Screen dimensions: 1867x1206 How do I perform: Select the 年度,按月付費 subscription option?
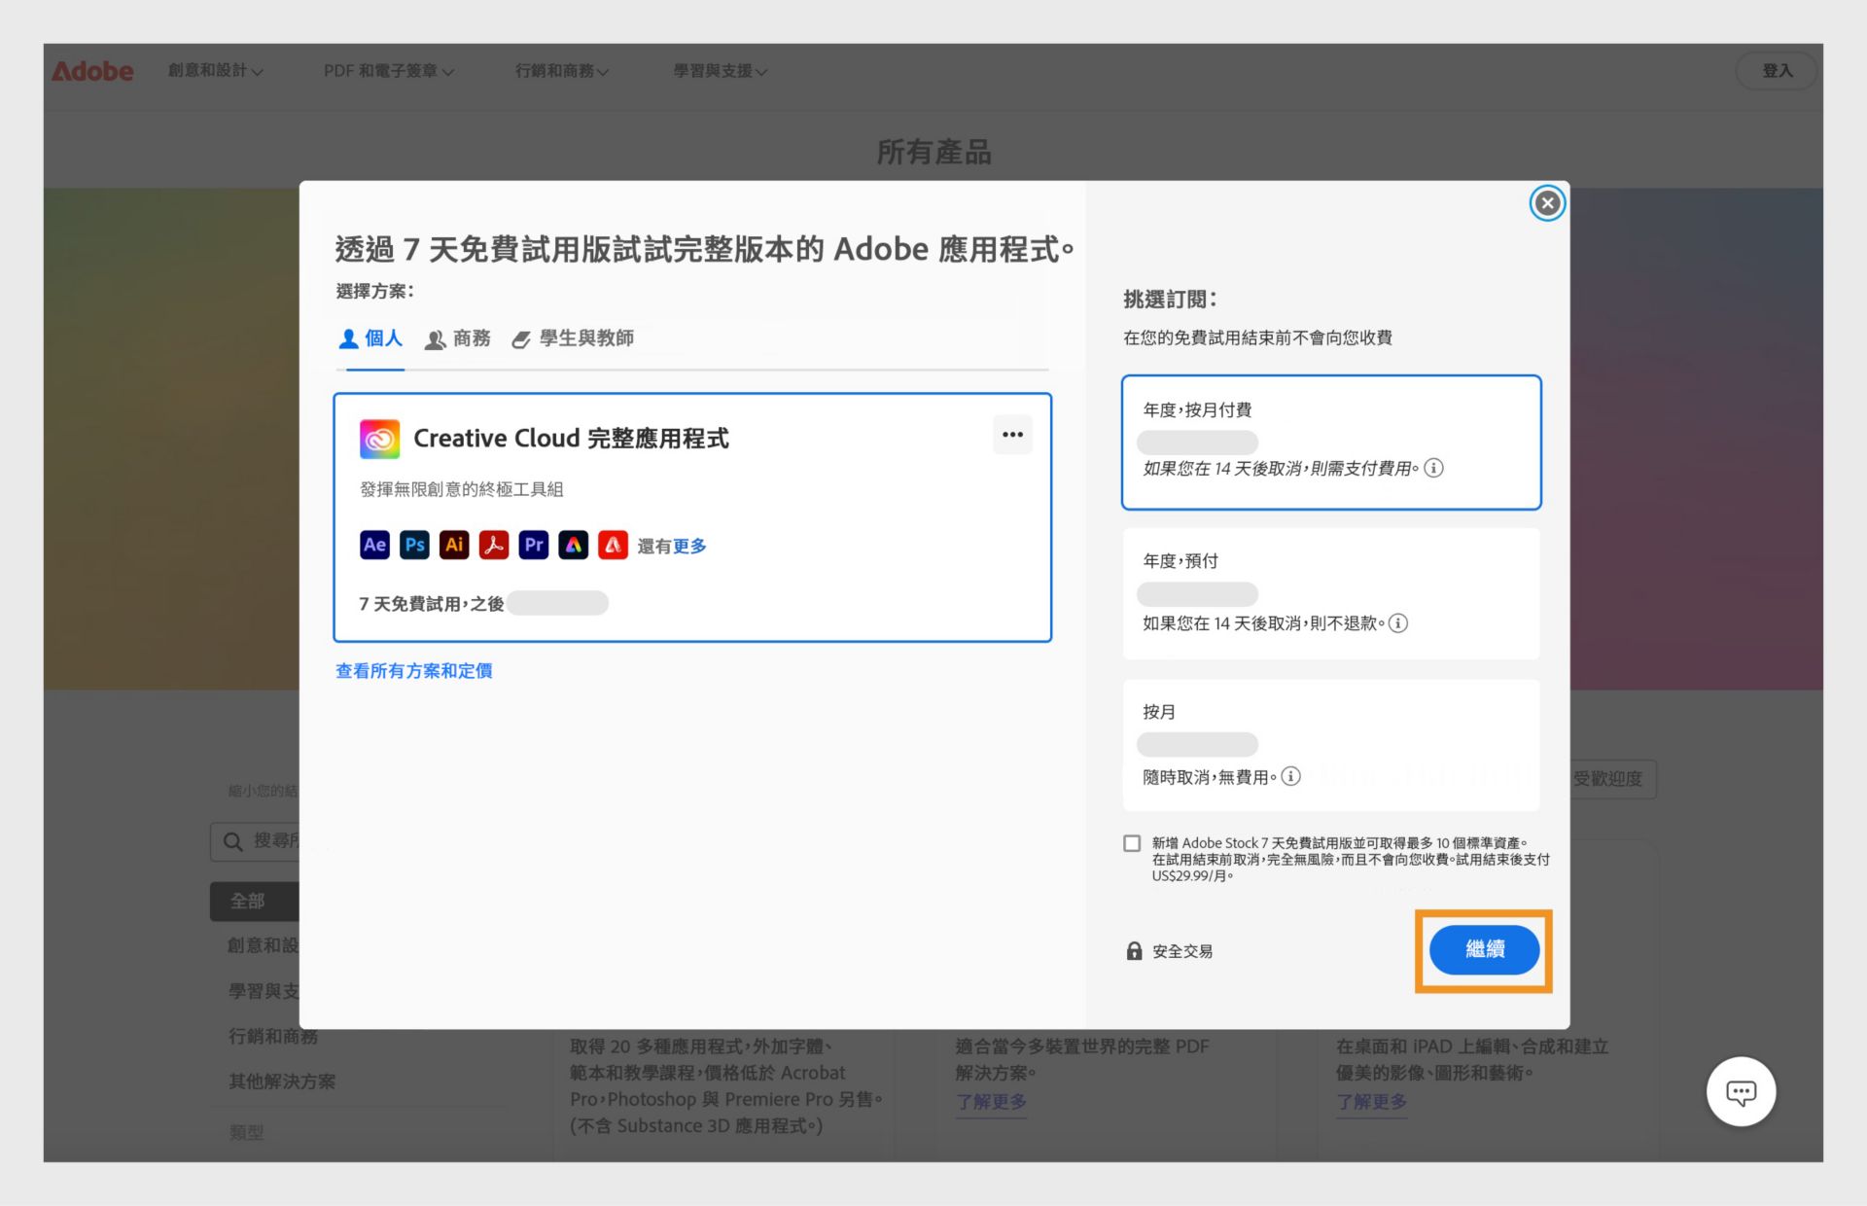point(1331,442)
